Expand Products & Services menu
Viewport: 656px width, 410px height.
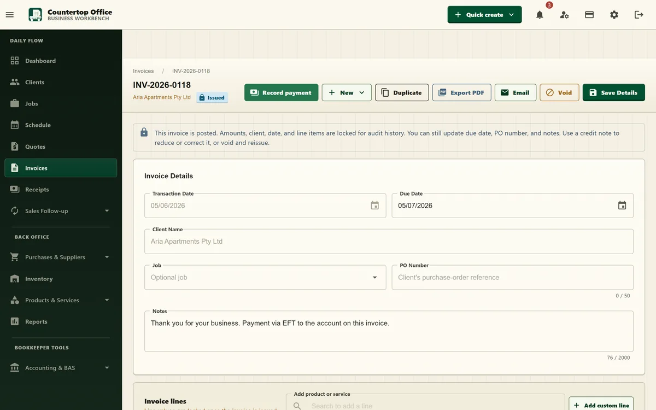61,300
